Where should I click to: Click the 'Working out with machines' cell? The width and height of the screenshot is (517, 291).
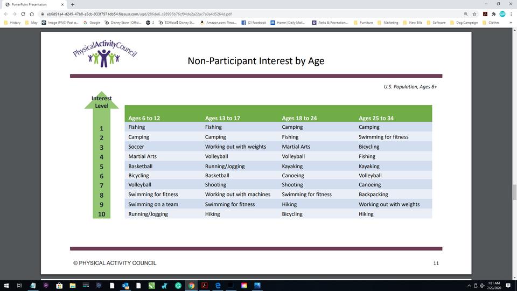click(x=237, y=195)
